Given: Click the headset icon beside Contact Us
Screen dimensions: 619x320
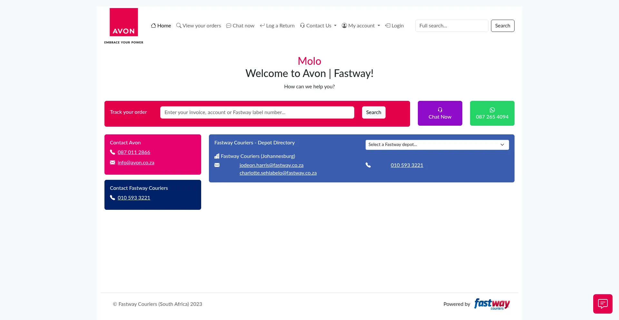Looking at the screenshot, I should 302,25.
